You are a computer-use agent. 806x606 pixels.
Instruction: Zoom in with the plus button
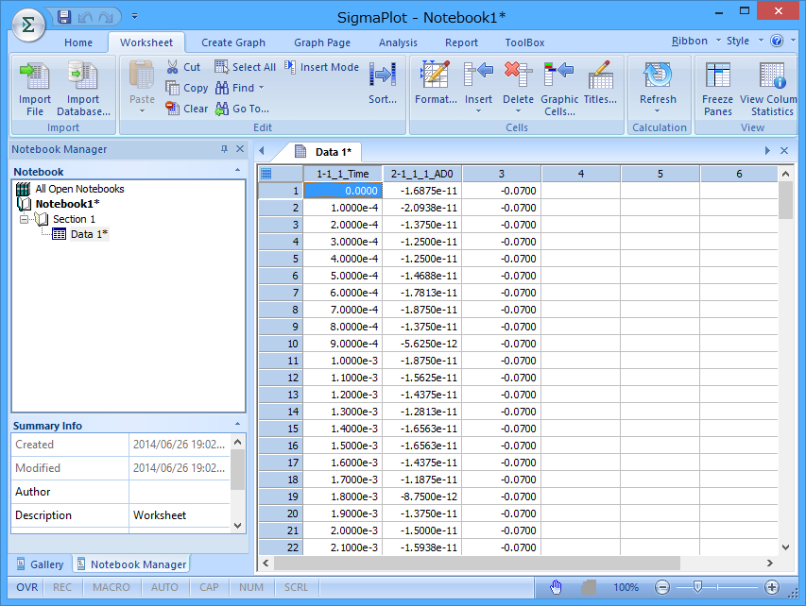click(x=772, y=587)
